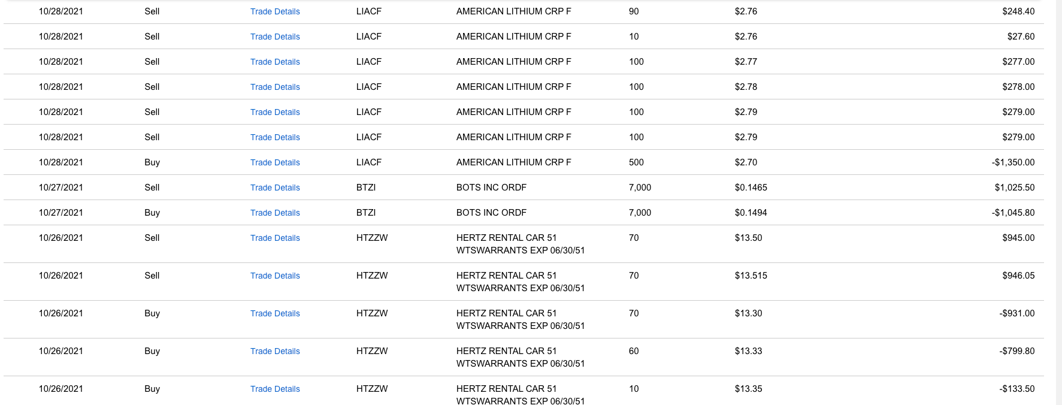Image resolution: width=1062 pixels, height=405 pixels.
Task: Select the $27.60 amount cell
Action: [x=1021, y=37]
